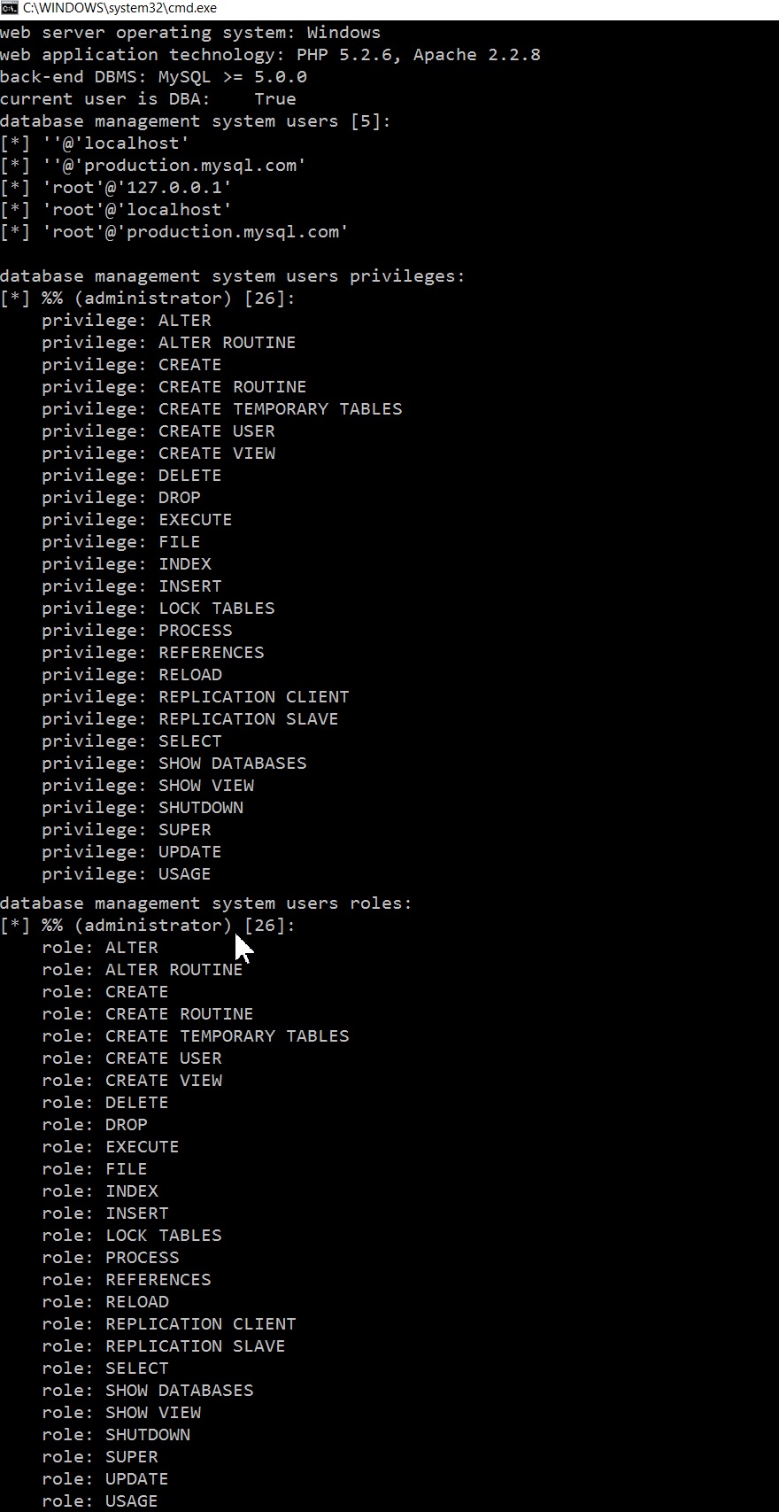Select the 'root'@'127.0.0.1' user entry

pyautogui.click(x=136, y=188)
